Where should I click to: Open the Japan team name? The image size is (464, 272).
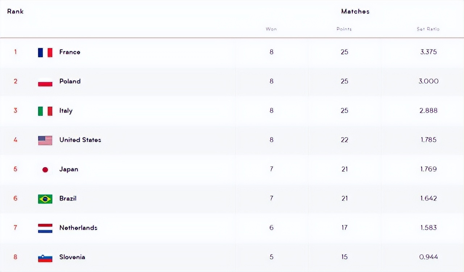click(69, 169)
